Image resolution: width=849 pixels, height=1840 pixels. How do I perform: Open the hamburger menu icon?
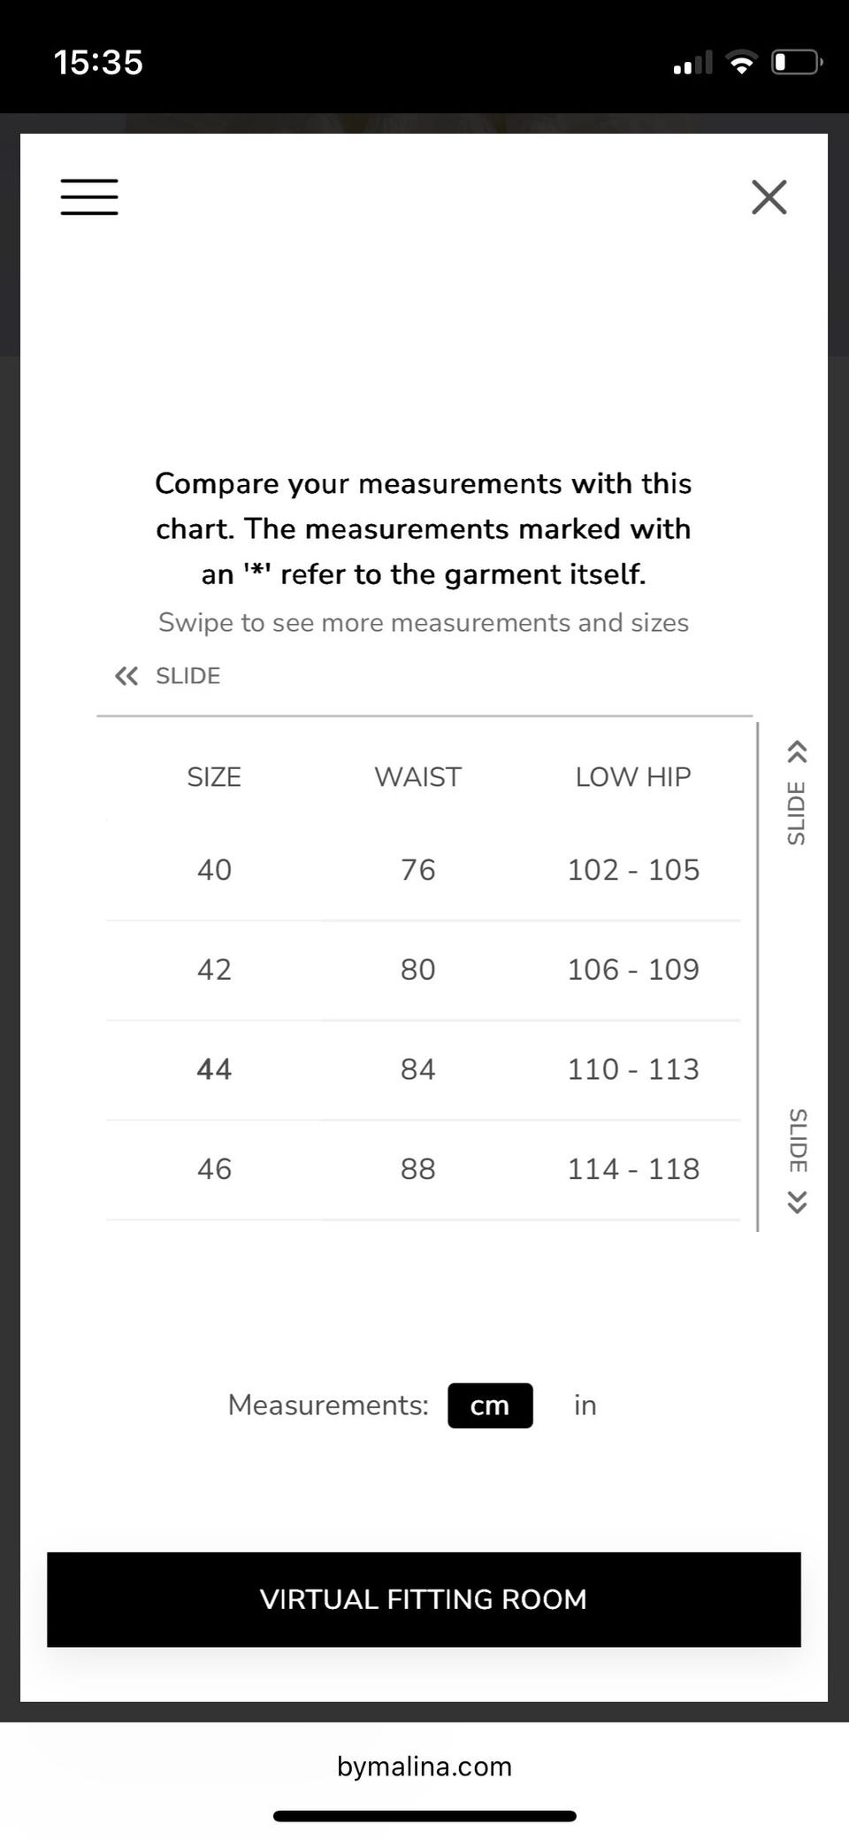pos(89,196)
